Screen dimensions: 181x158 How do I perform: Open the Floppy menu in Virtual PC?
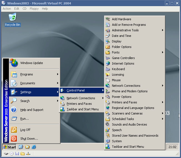[34, 9]
